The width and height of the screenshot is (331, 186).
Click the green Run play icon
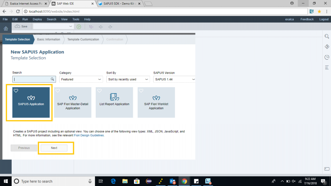pyautogui.click(x=79, y=27)
